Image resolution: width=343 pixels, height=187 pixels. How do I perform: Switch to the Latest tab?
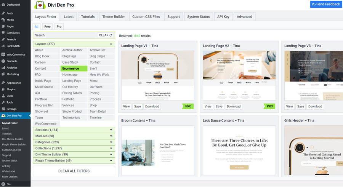point(69,17)
